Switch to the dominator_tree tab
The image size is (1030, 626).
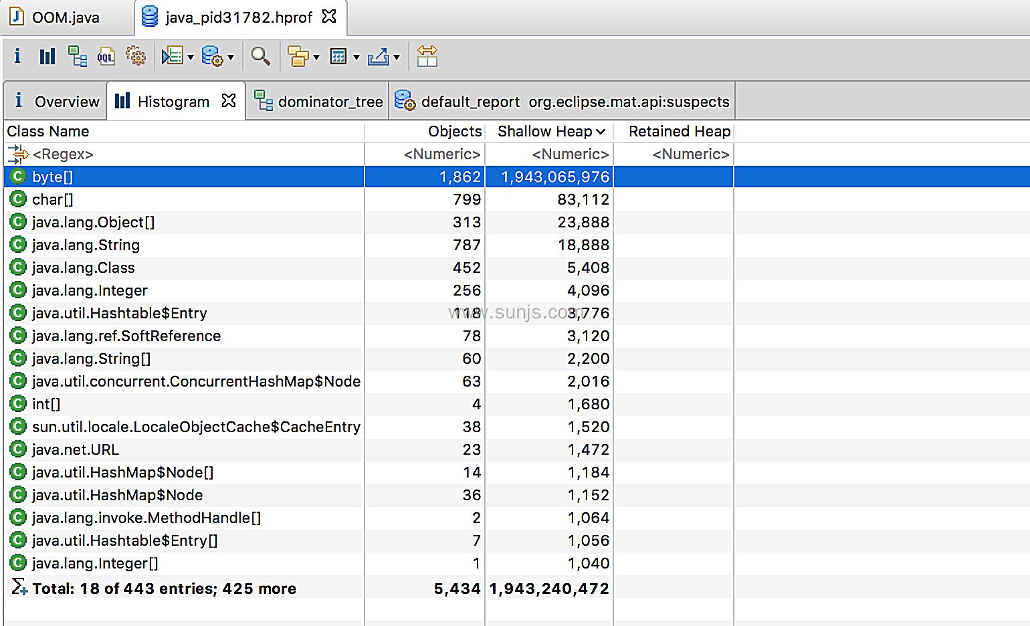(318, 102)
